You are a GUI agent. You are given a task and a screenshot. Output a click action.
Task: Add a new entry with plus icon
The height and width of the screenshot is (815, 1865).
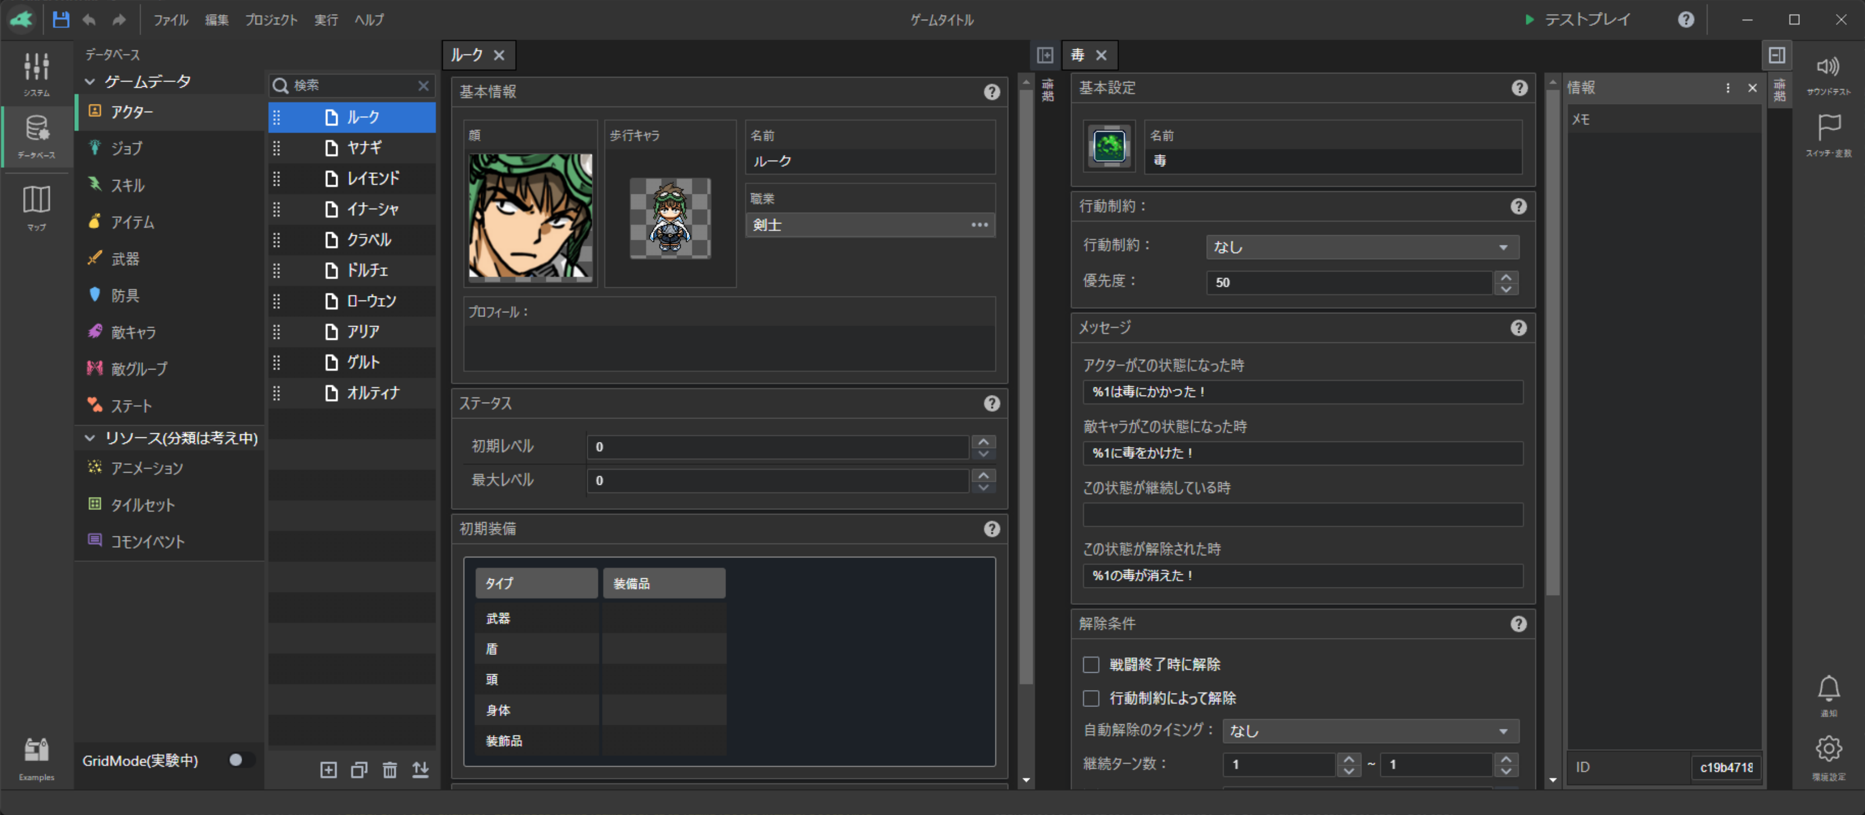pos(328,770)
